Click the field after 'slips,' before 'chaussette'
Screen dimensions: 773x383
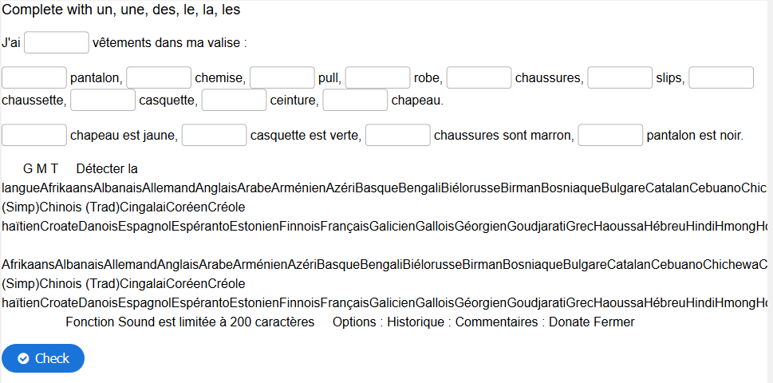pos(721,77)
